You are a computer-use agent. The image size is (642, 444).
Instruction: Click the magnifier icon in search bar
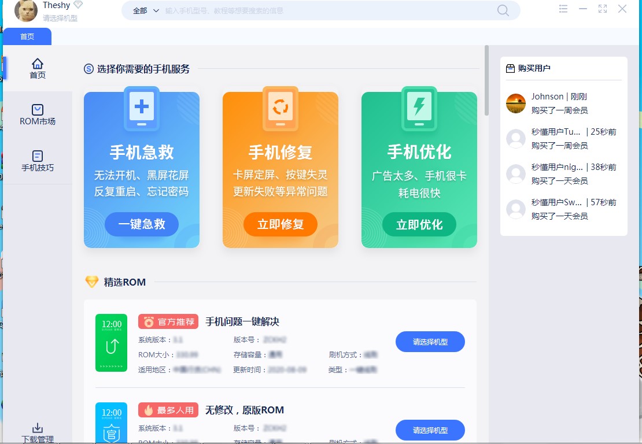coord(503,10)
